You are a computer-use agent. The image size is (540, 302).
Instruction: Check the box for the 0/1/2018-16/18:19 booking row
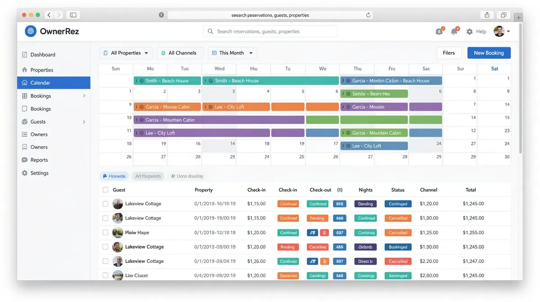coord(105,204)
